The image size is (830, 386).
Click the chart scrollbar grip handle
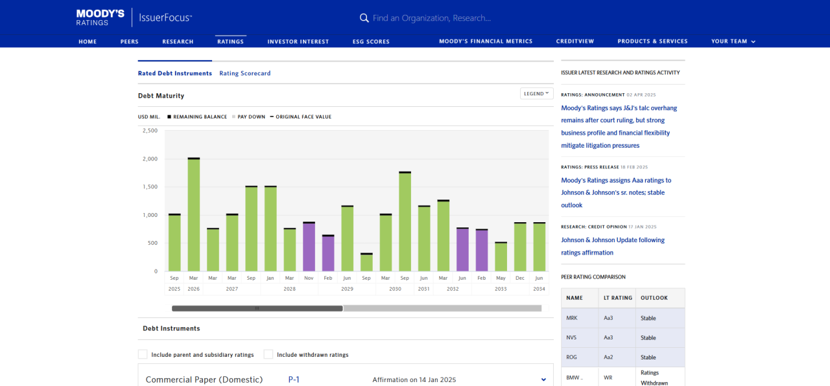coord(257,308)
